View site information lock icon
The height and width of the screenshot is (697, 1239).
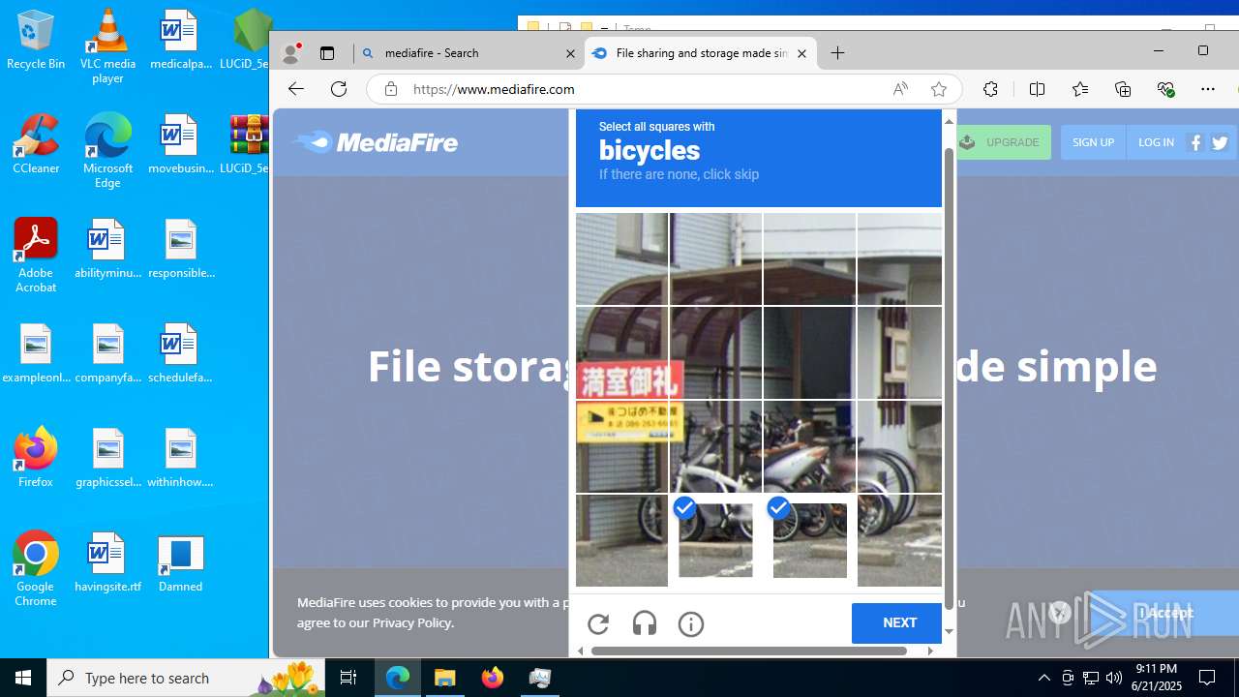point(391,89)
